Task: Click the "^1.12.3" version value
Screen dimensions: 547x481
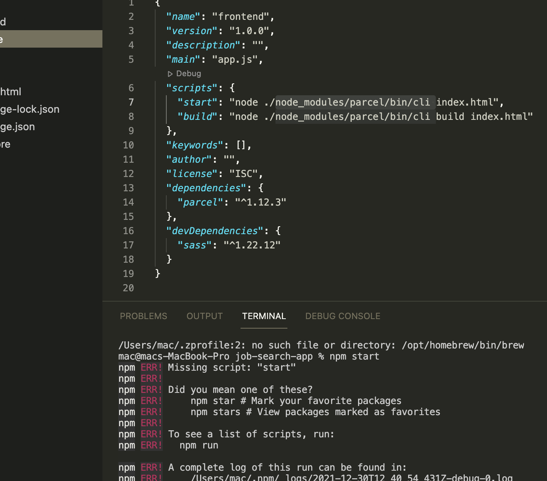Action: [261, 202]
